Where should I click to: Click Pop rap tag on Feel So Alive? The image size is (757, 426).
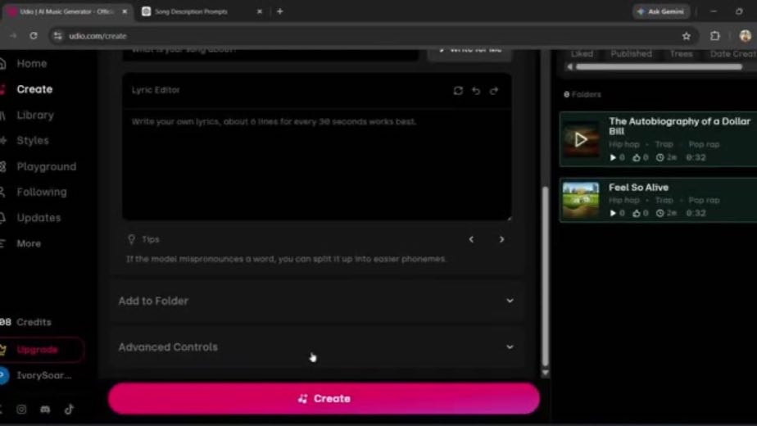[704, 200]
